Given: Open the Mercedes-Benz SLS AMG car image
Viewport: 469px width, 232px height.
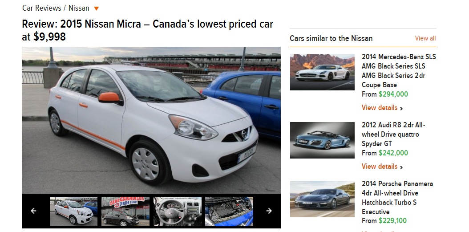Looking at the screenshot, I should [322, 72].
